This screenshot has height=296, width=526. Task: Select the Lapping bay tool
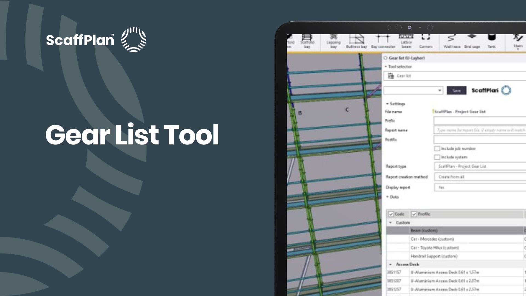[333, 41]
